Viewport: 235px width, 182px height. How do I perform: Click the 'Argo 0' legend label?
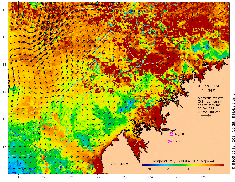(179, 134)
